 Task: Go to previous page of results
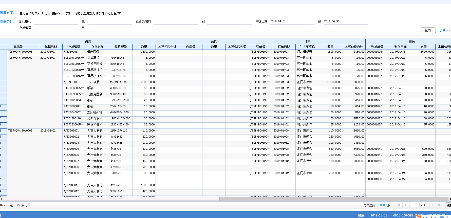click(x=406, y=205)
